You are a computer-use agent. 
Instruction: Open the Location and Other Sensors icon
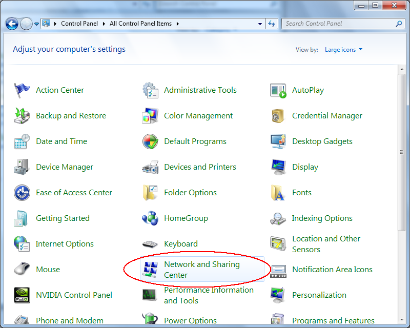coord(278,244)
